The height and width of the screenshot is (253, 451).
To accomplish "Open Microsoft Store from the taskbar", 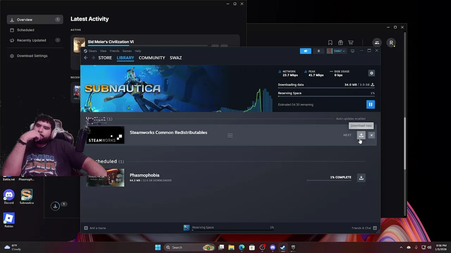I will tap(252, 247).
